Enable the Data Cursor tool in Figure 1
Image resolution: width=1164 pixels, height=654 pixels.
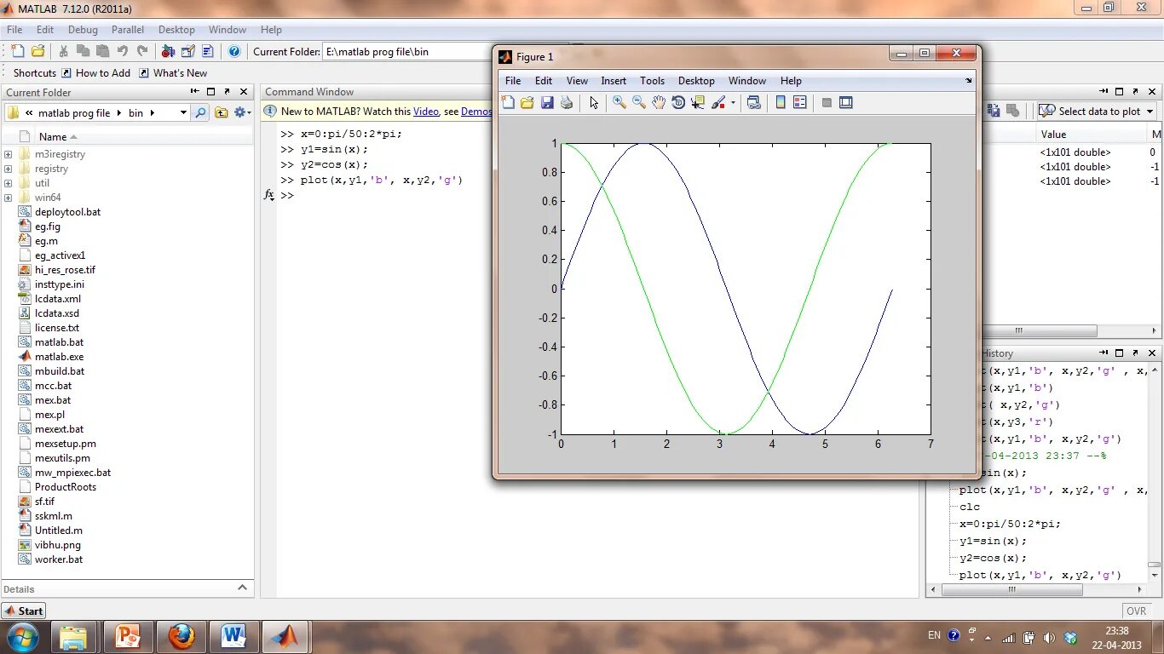tap(698, 102)
